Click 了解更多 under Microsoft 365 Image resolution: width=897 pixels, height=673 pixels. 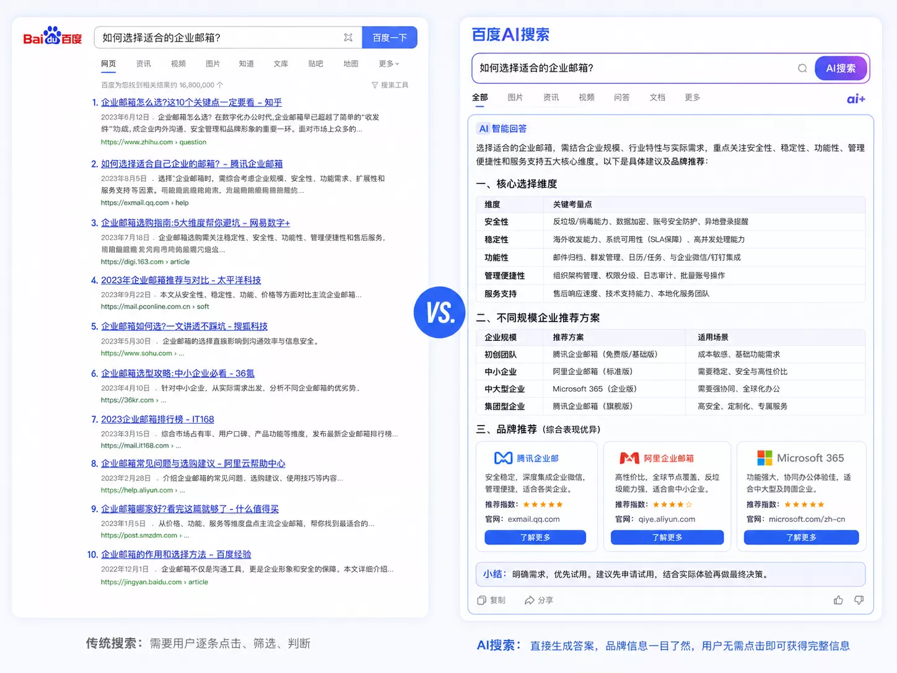[x=802, y=537]
